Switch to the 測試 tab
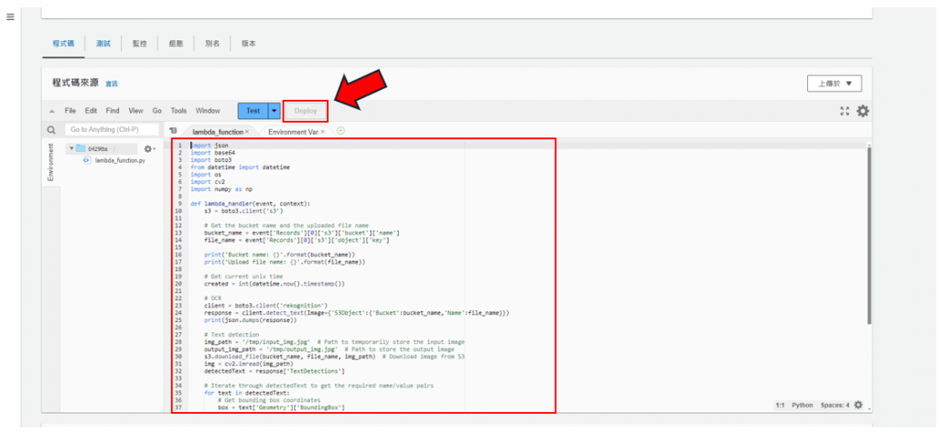This screenshot has width=937, height=433. click(103, 44)
